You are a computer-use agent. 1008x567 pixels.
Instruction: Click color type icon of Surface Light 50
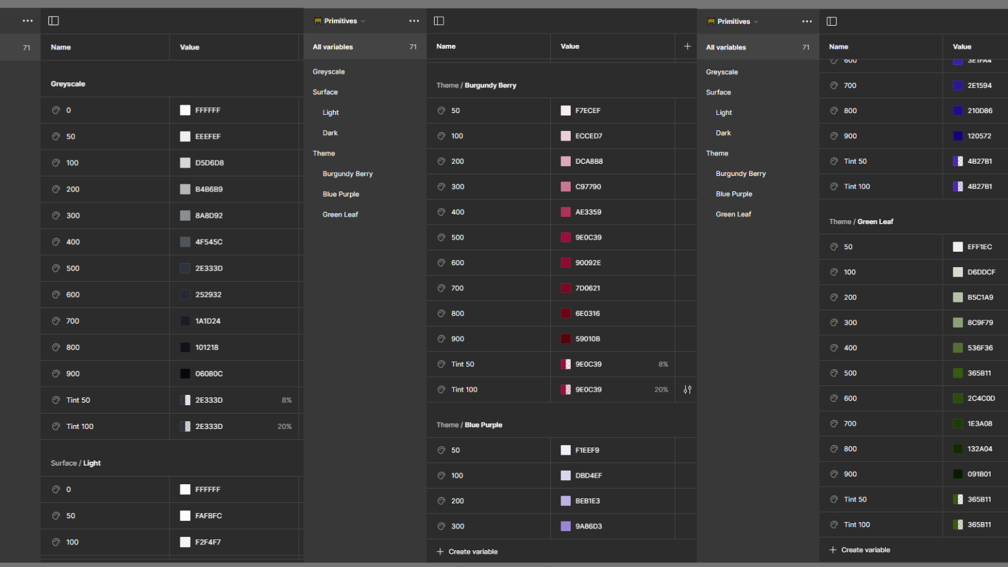[56, 516]
